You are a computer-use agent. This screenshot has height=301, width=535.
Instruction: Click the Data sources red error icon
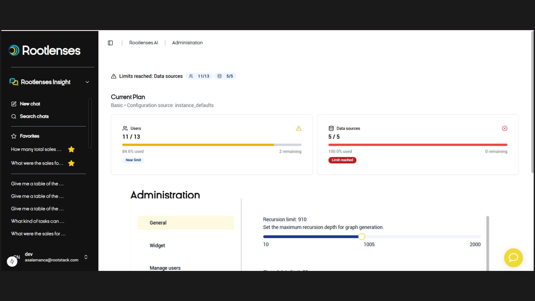tap(504, 128)
